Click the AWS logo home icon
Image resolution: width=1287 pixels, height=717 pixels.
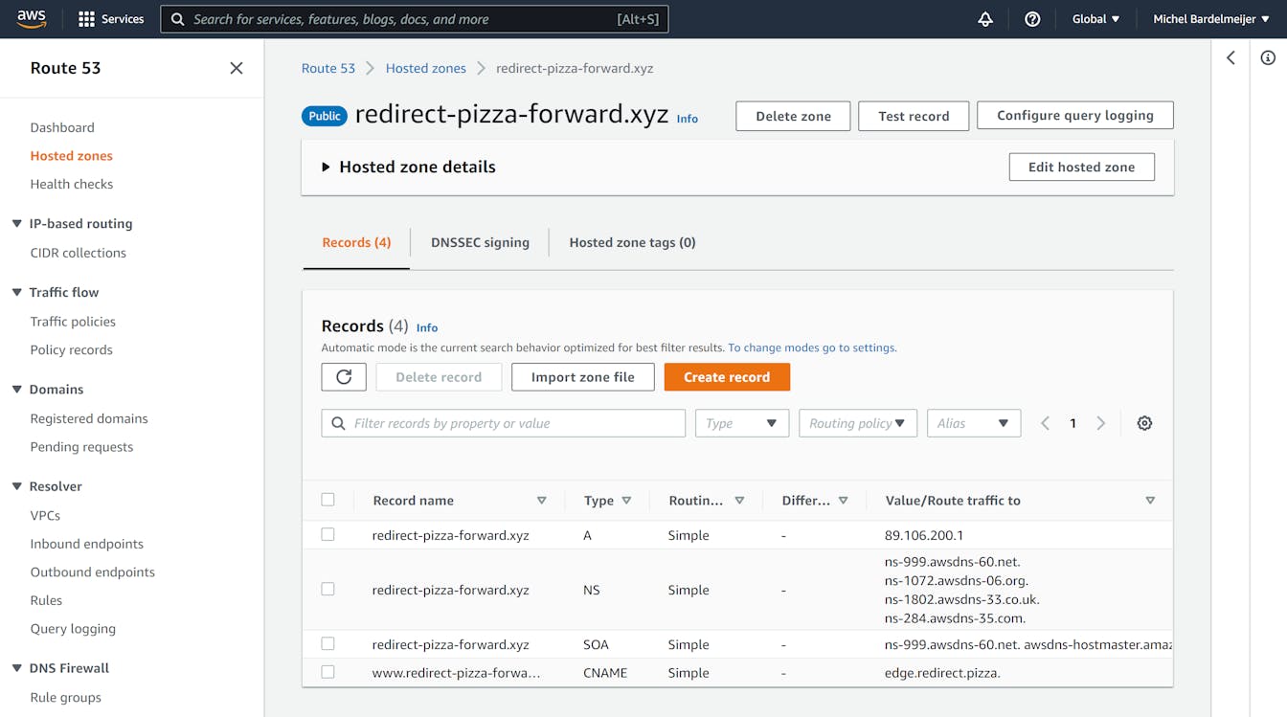tap(32, 18)
